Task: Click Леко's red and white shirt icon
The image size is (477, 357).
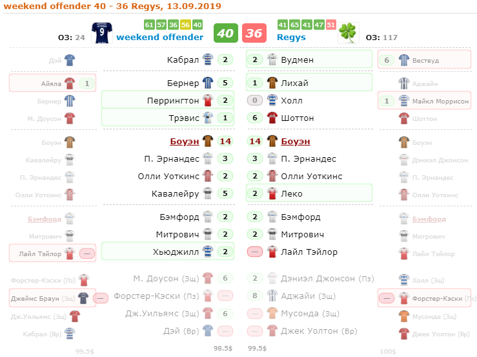Action: (x=272, y=193)
